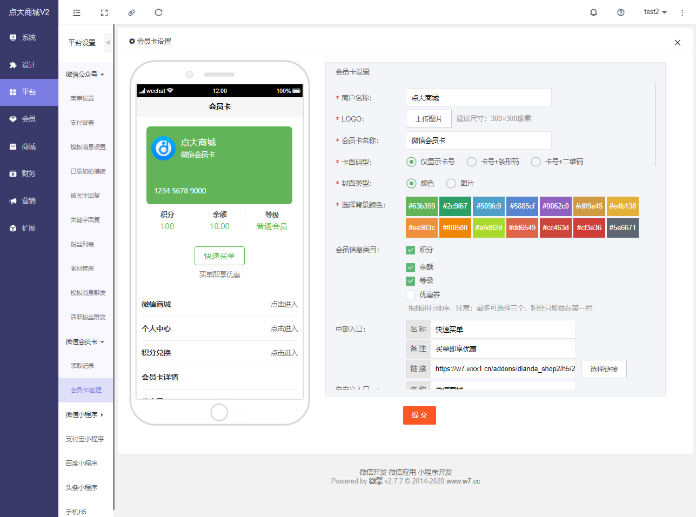
Task: Click 点击进入 link beside 微信商城
Action: [x=284, y=304]
